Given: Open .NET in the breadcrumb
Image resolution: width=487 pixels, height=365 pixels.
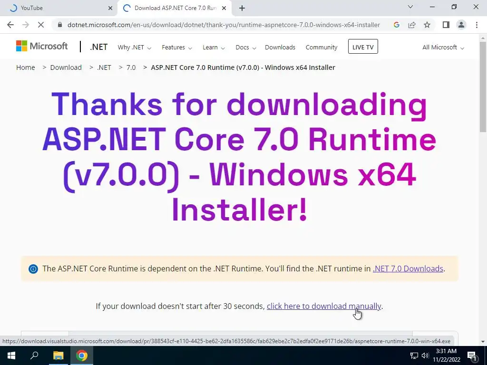Looking at the screenshot, I should (104, 67).
